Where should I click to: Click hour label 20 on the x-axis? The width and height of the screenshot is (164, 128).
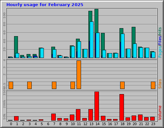(x=135, y=124)
